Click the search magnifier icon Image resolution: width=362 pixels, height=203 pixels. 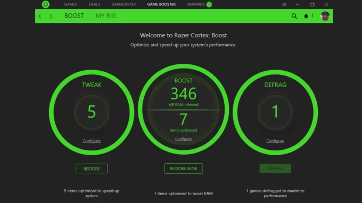pos(294,16)
